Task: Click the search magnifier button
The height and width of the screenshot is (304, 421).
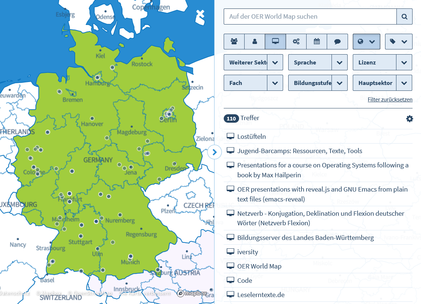Action: point(404,16)
